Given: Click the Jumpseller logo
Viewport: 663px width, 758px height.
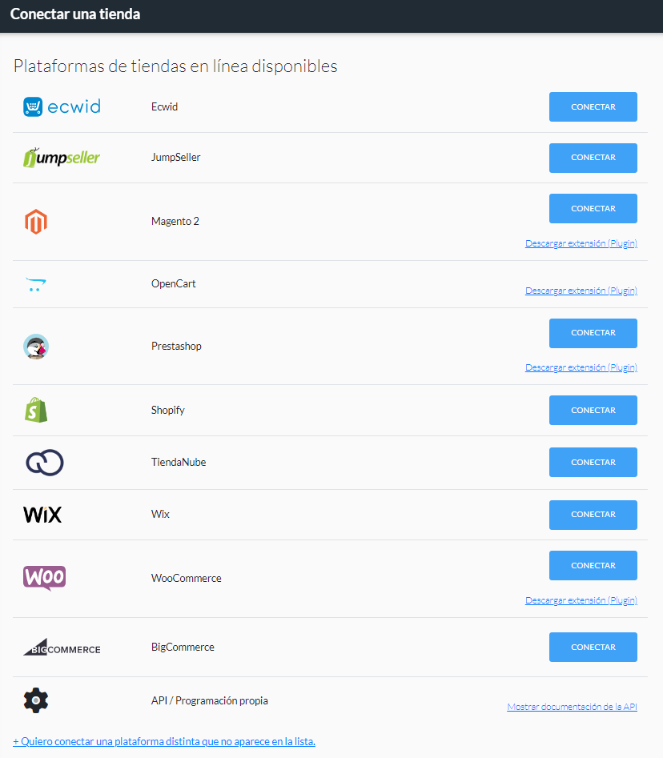Looking at the screenshot, I should click(x=62, y=158).
